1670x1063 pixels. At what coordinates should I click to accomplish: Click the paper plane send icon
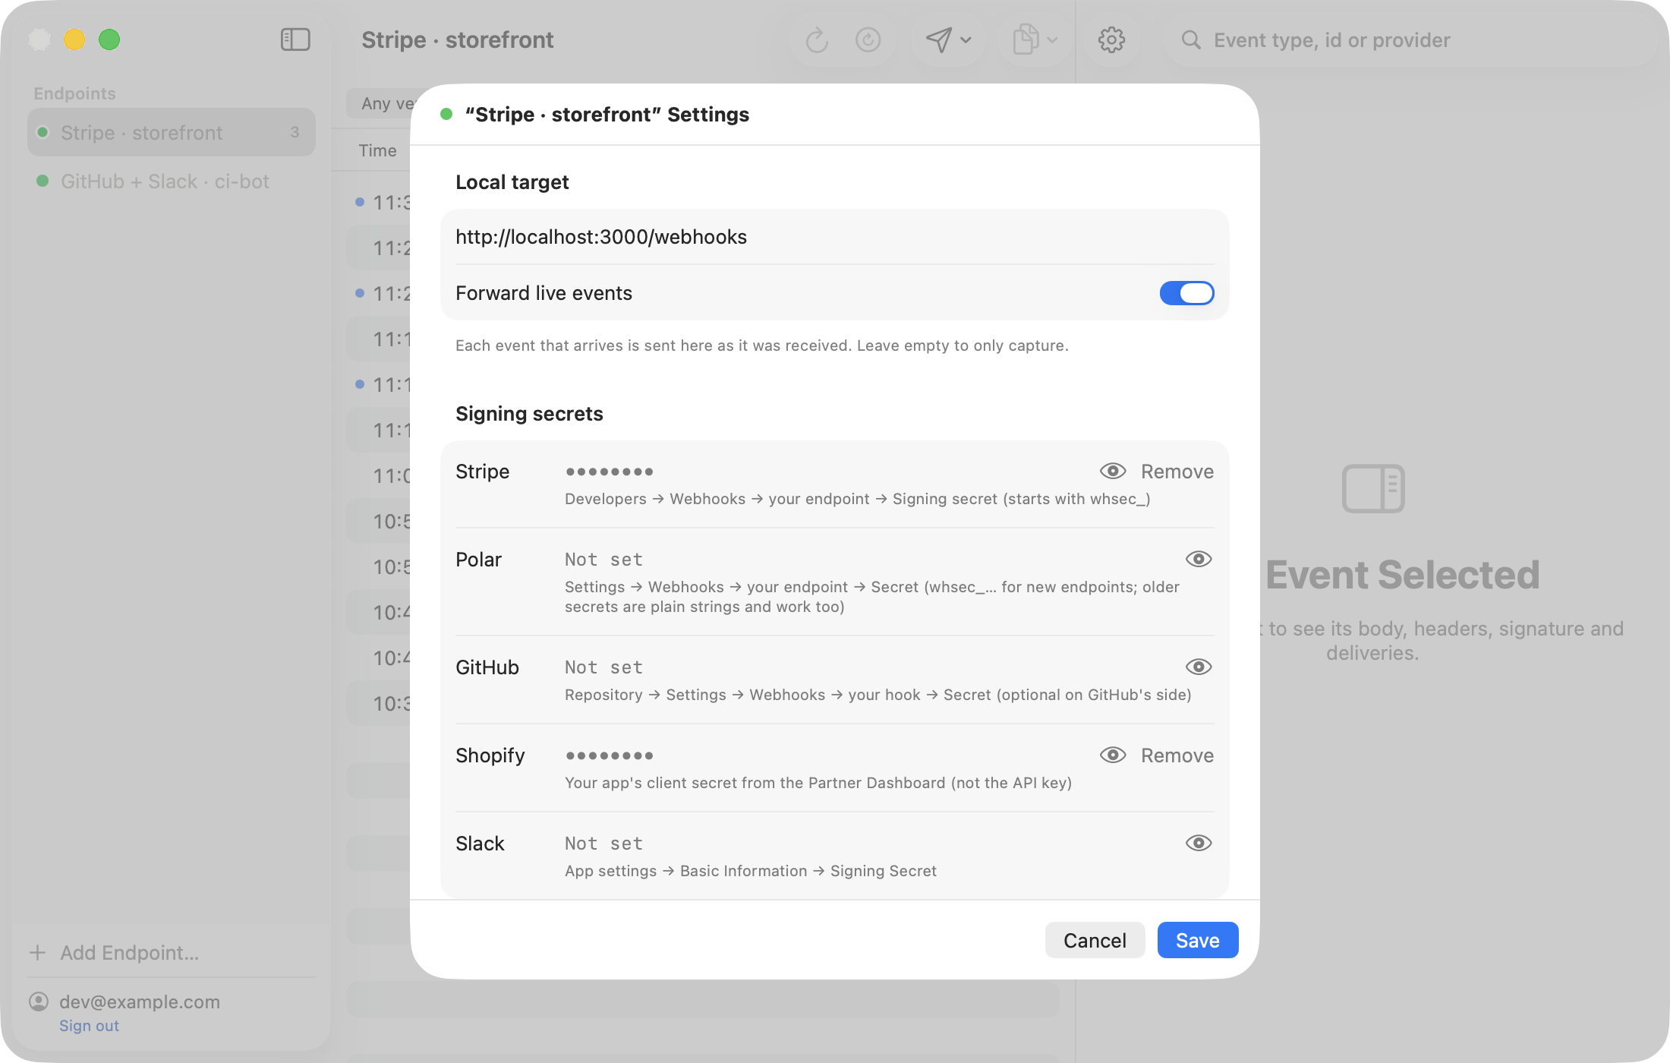(939, 39)
